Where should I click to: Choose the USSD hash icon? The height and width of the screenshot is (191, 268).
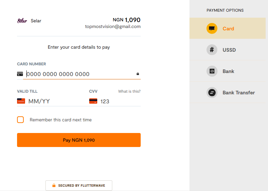point(212,50)
